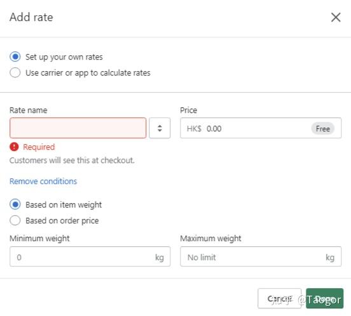Screen dimensions: 351x316
Task: Click the Maximum weight field
Action: coord(261,256)
